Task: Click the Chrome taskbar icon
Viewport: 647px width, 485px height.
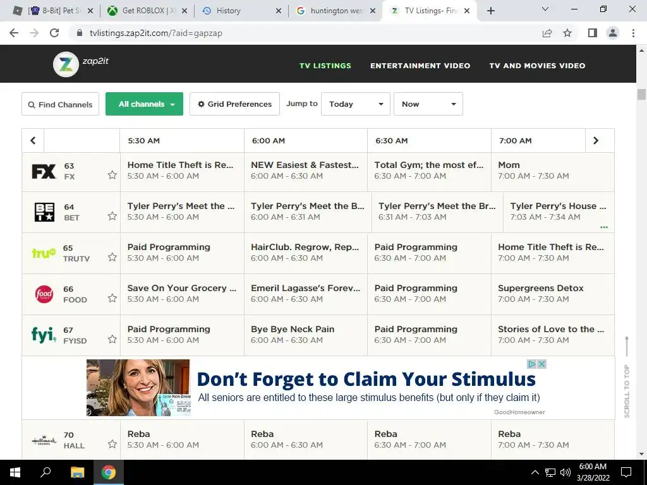Action: tap(109, 472)
